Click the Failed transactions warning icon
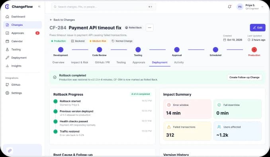Screen dimensions: 270x157 coord(169,127)
